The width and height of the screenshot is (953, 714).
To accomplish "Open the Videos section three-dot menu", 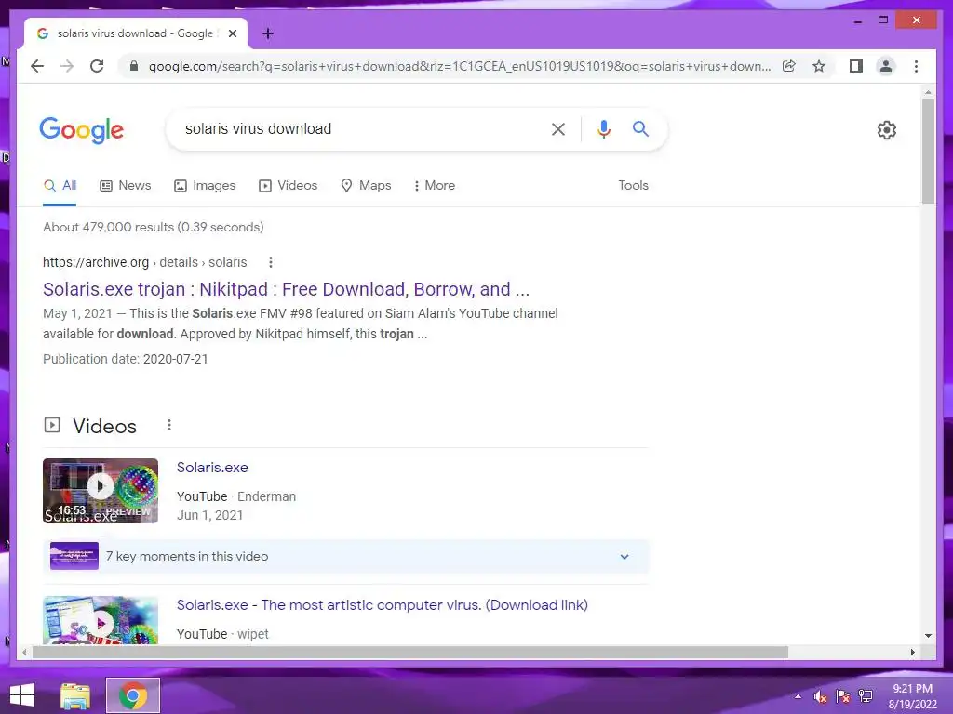I will [x=169, y=425].
